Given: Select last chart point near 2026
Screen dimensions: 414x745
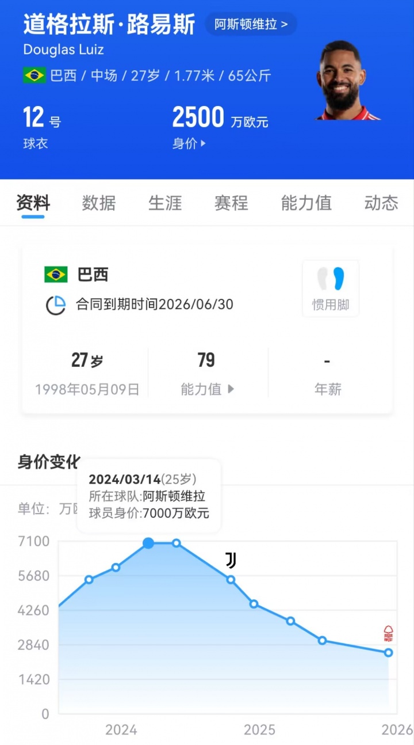Looking at the screenshot, I should pyautogui.click(x=389, y=652).
